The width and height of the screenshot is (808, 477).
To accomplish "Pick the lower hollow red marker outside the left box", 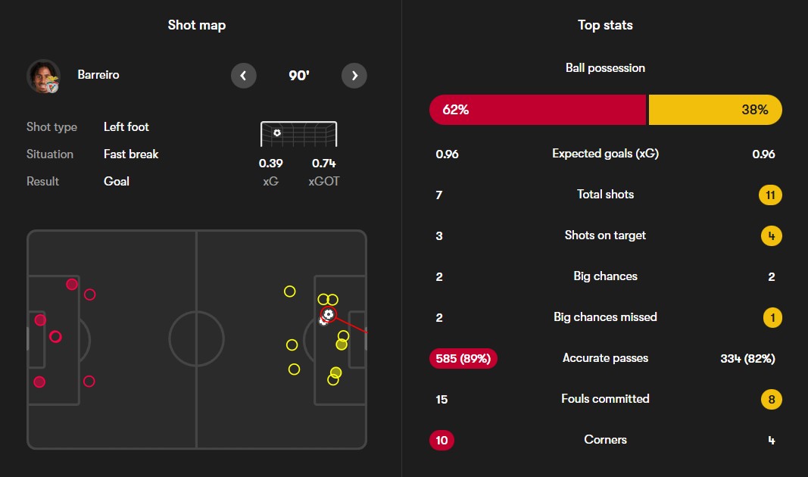I will tap(89, 382).
